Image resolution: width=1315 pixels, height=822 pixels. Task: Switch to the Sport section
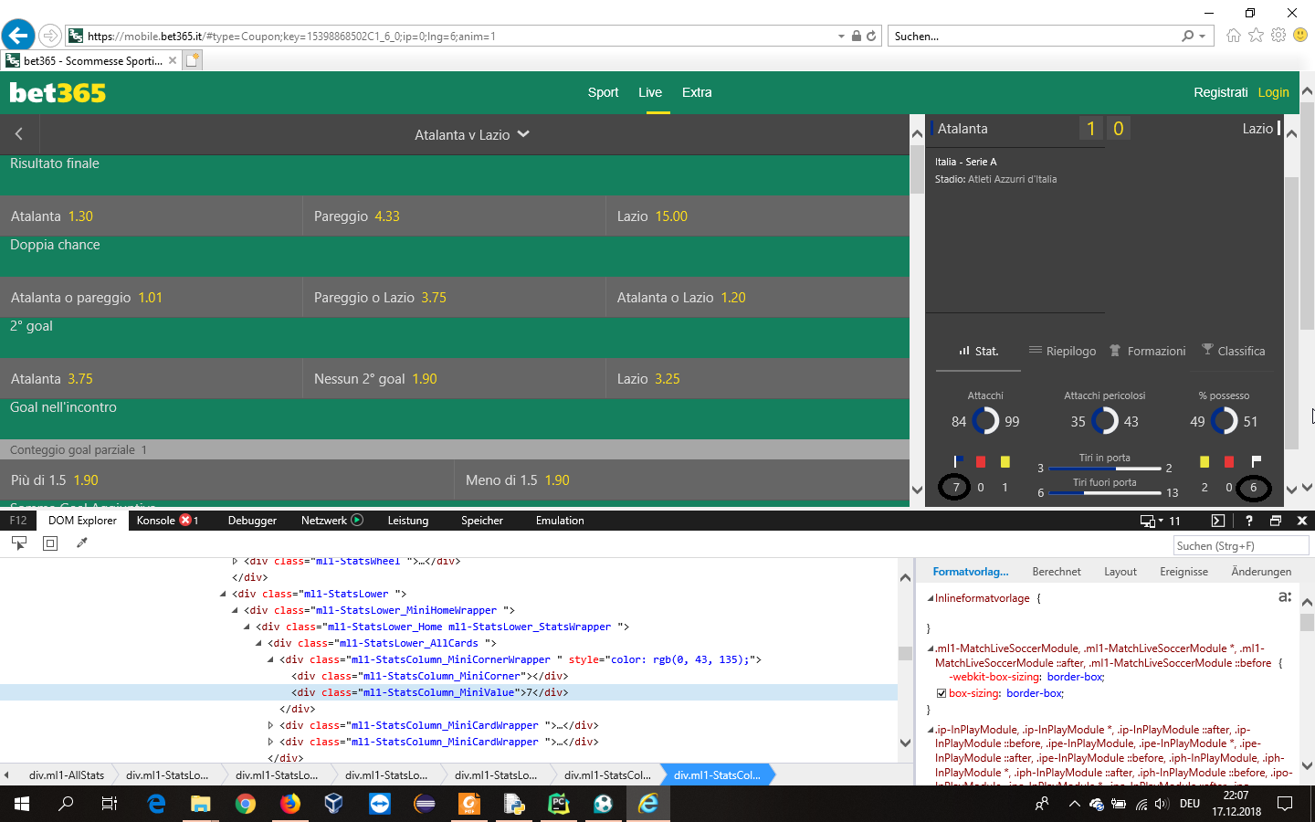[603, 92]
